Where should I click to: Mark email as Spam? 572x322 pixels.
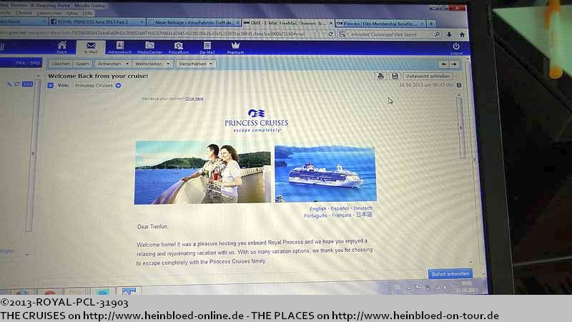coord(82,64)
